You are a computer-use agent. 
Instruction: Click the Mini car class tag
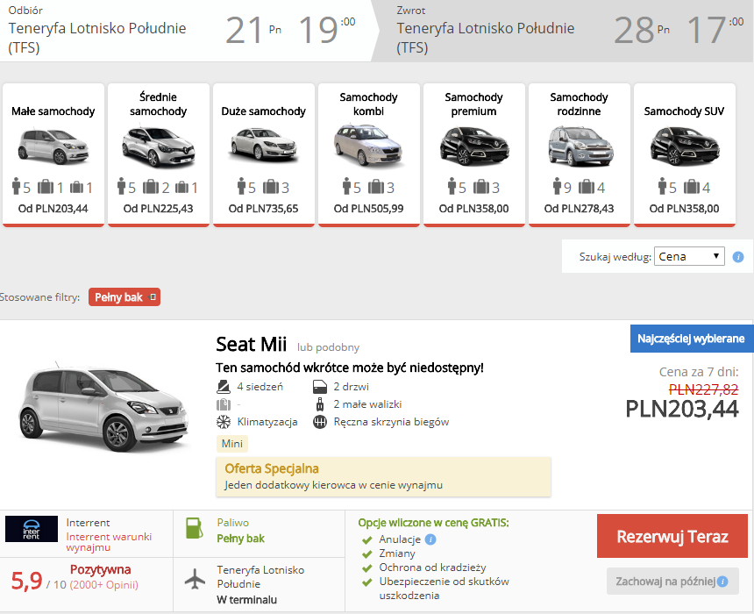[231, 444]
